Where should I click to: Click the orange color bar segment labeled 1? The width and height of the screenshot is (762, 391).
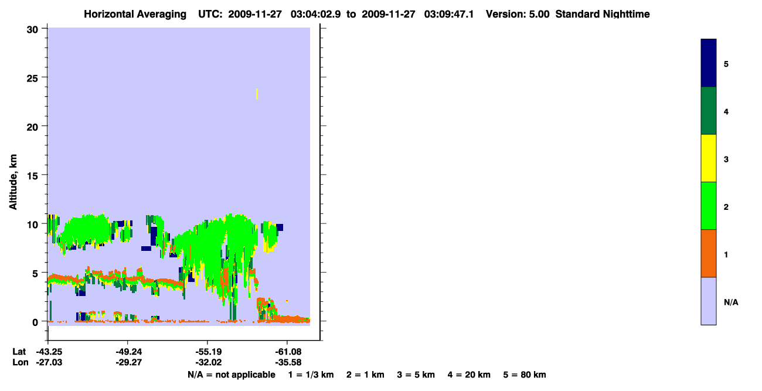tap(709, 253)
